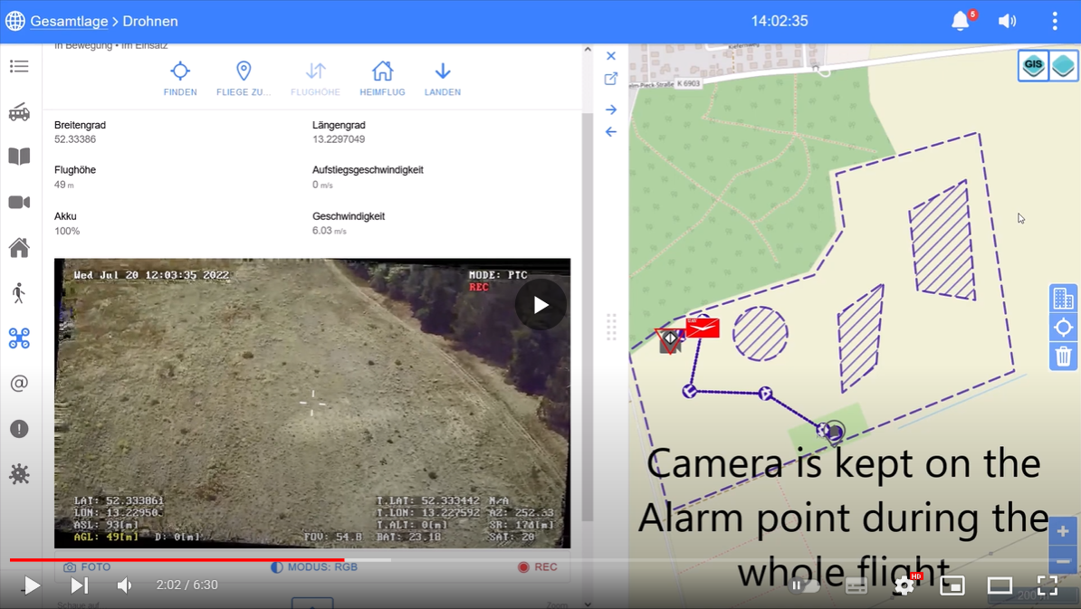
Task: Open the vehicles (fire truck) sidebar icon
Action: [19, 111]
